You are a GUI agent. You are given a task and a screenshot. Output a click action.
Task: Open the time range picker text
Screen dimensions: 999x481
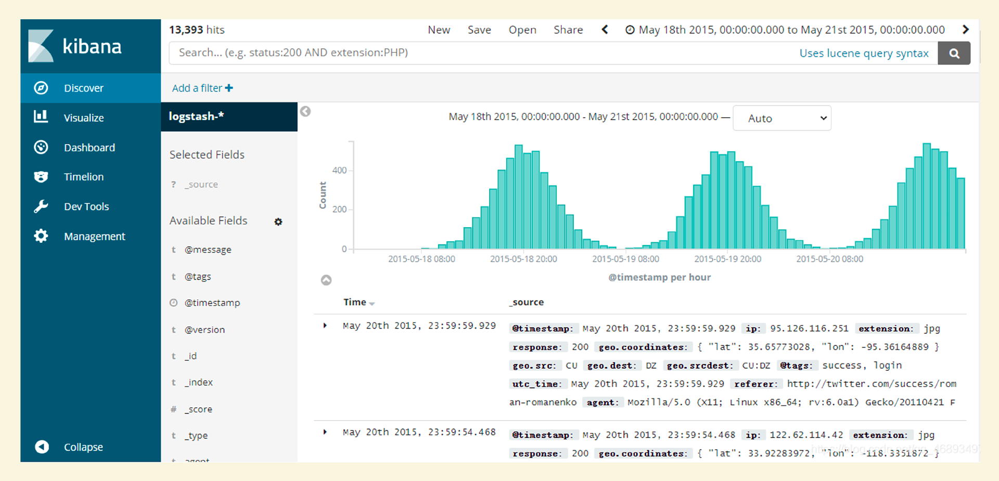(x=791, y=30)
